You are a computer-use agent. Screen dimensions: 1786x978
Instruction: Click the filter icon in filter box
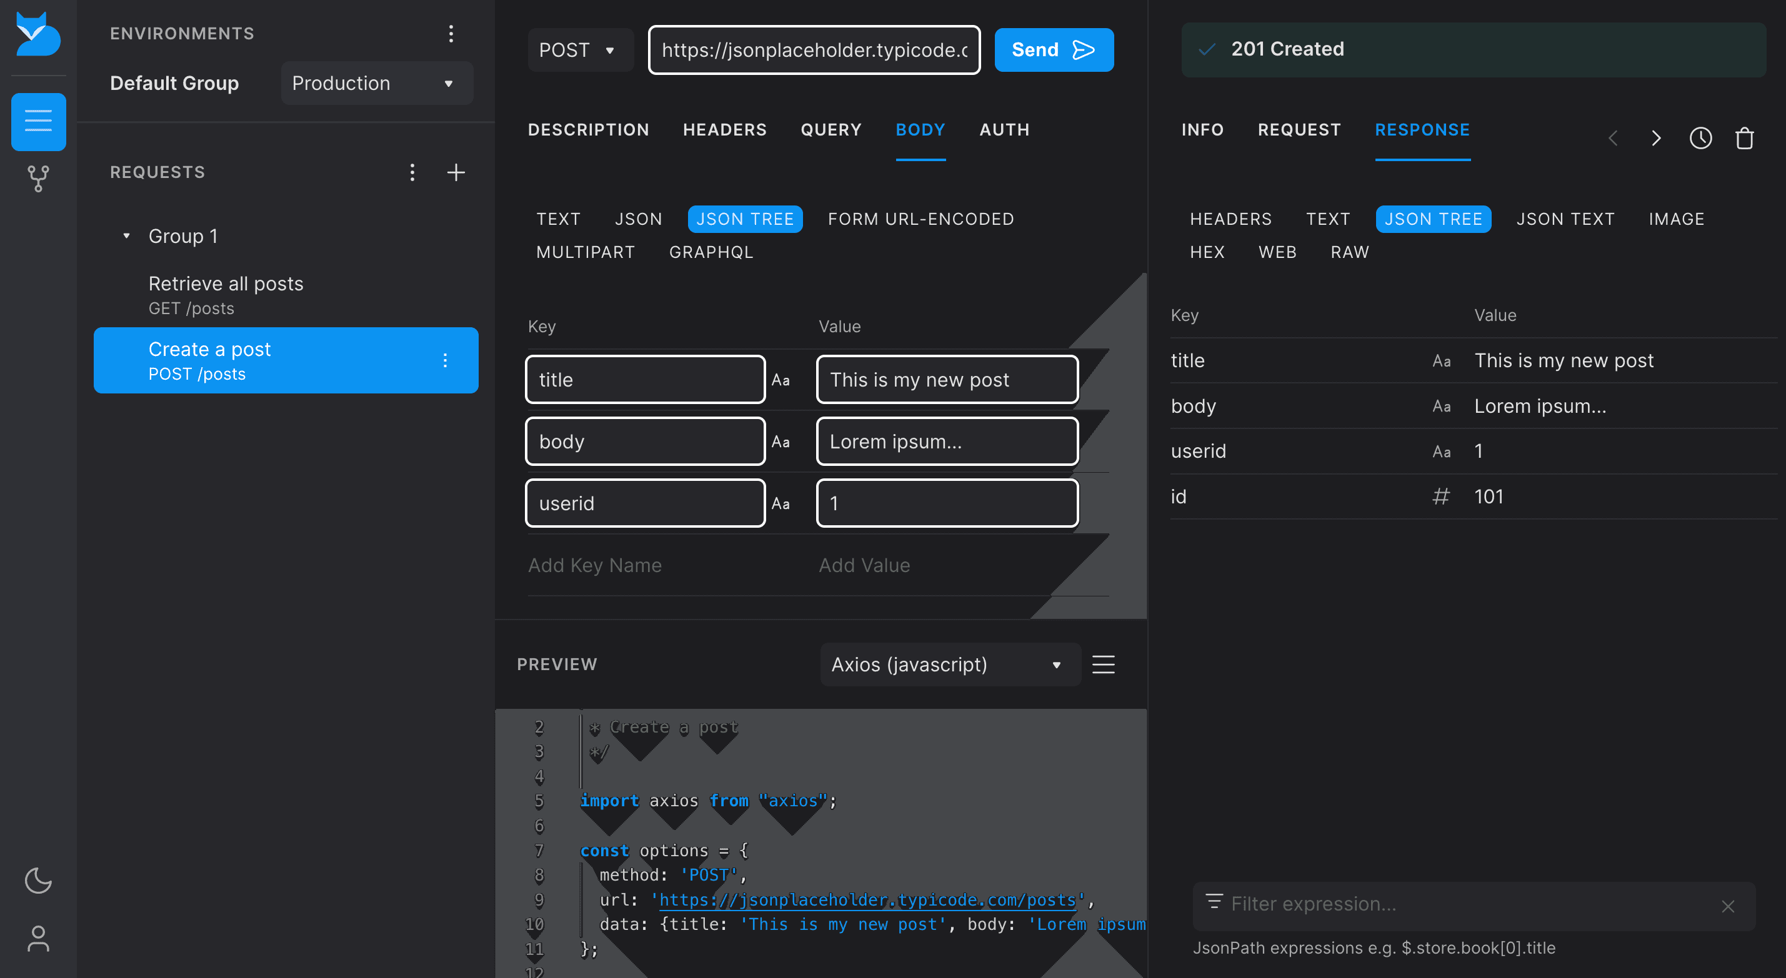[1214, 901]
